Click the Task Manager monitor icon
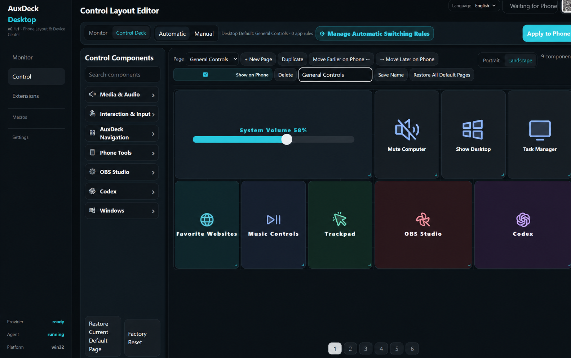The image size is (571, 358). 540,130
